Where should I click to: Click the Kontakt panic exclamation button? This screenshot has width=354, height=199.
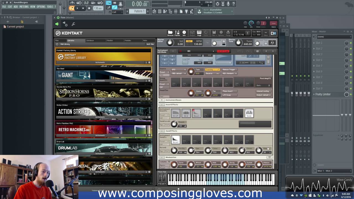coord(248,33)
